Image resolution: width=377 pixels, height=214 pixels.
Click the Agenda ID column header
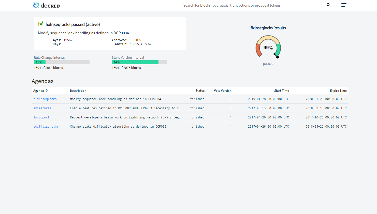pyautogui.click(x=40, y=91)
